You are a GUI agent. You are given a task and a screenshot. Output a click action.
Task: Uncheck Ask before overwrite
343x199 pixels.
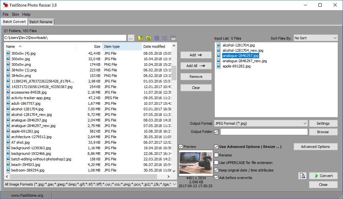[x=216, y=178]
